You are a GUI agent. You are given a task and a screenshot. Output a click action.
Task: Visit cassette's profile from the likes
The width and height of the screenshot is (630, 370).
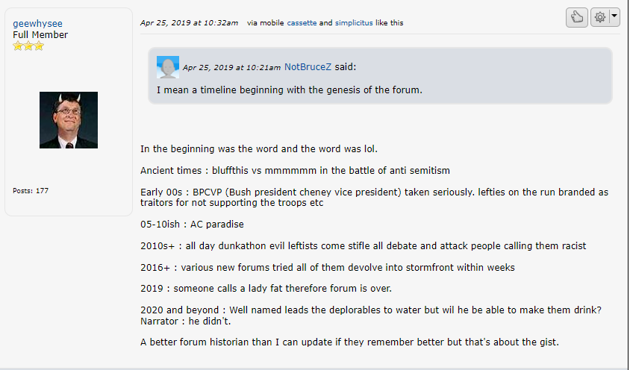(x=302, y=23)
